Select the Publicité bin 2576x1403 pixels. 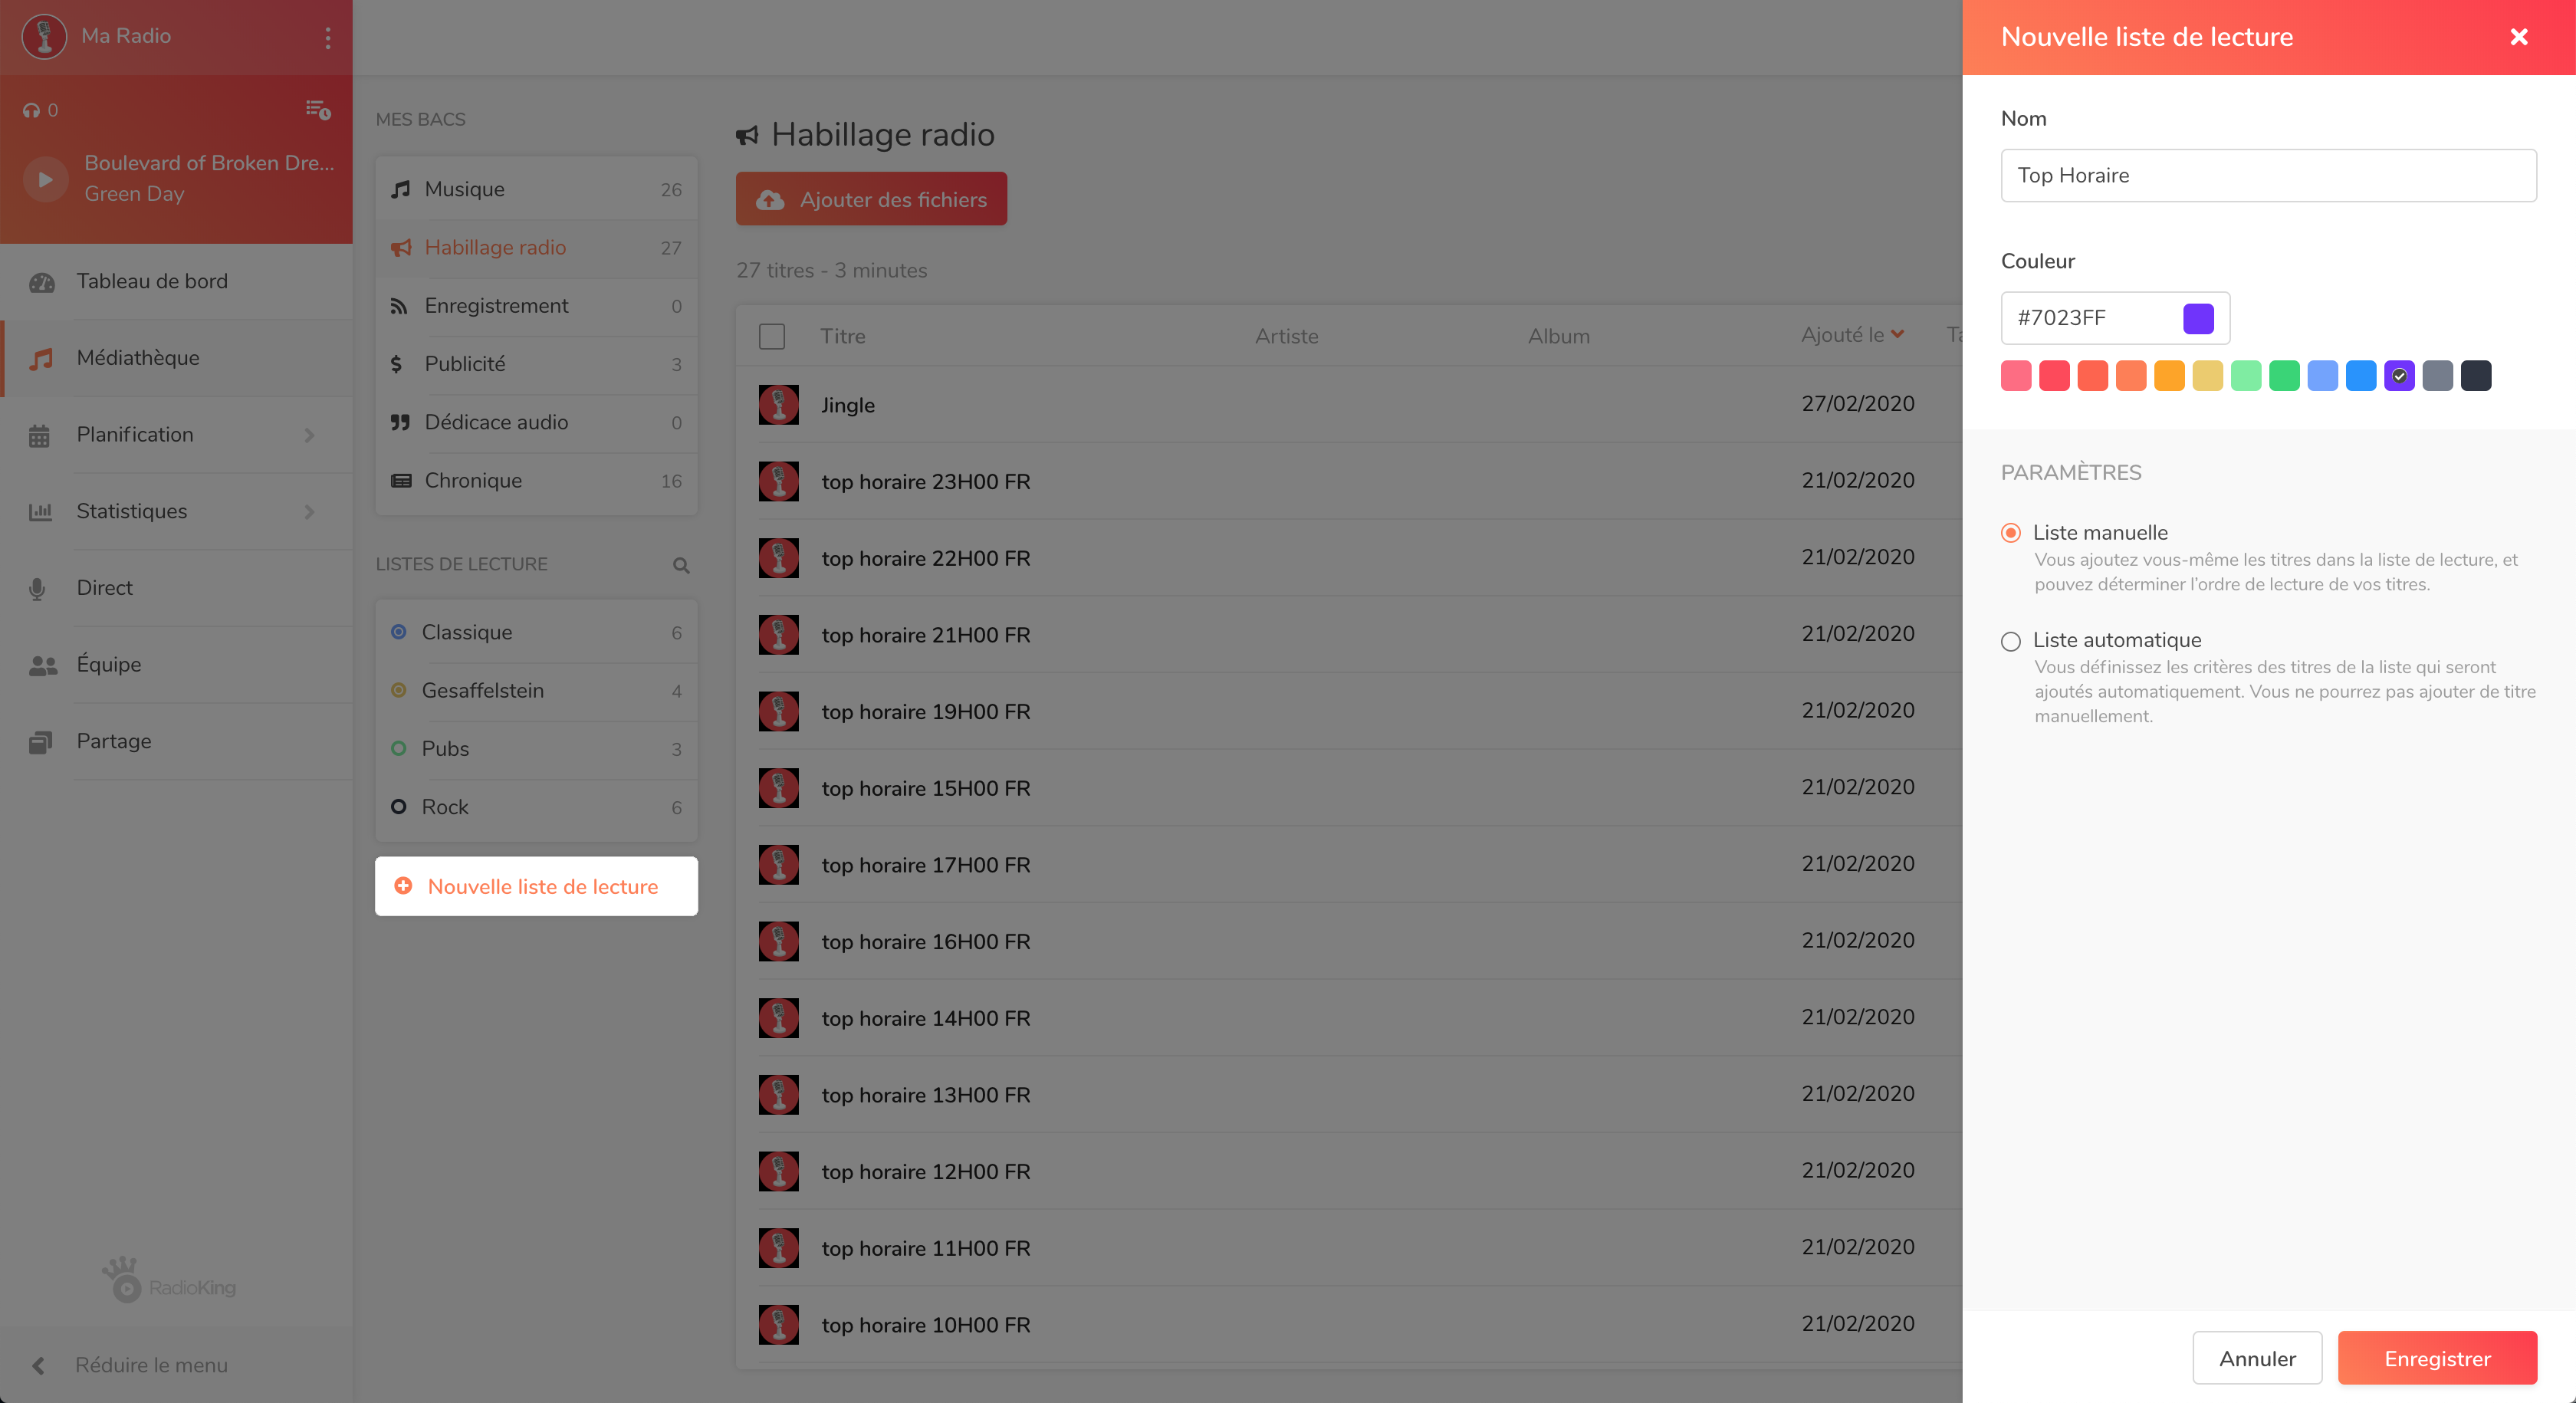[536, 364]
